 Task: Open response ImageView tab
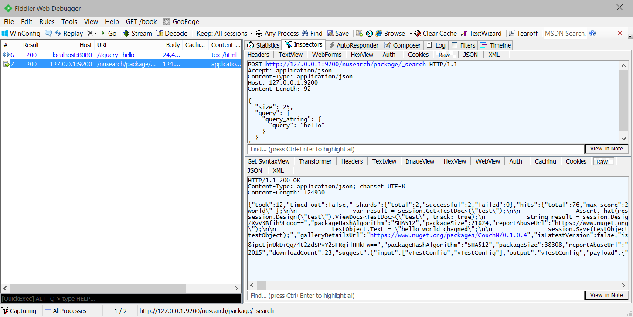pos(420,161)
